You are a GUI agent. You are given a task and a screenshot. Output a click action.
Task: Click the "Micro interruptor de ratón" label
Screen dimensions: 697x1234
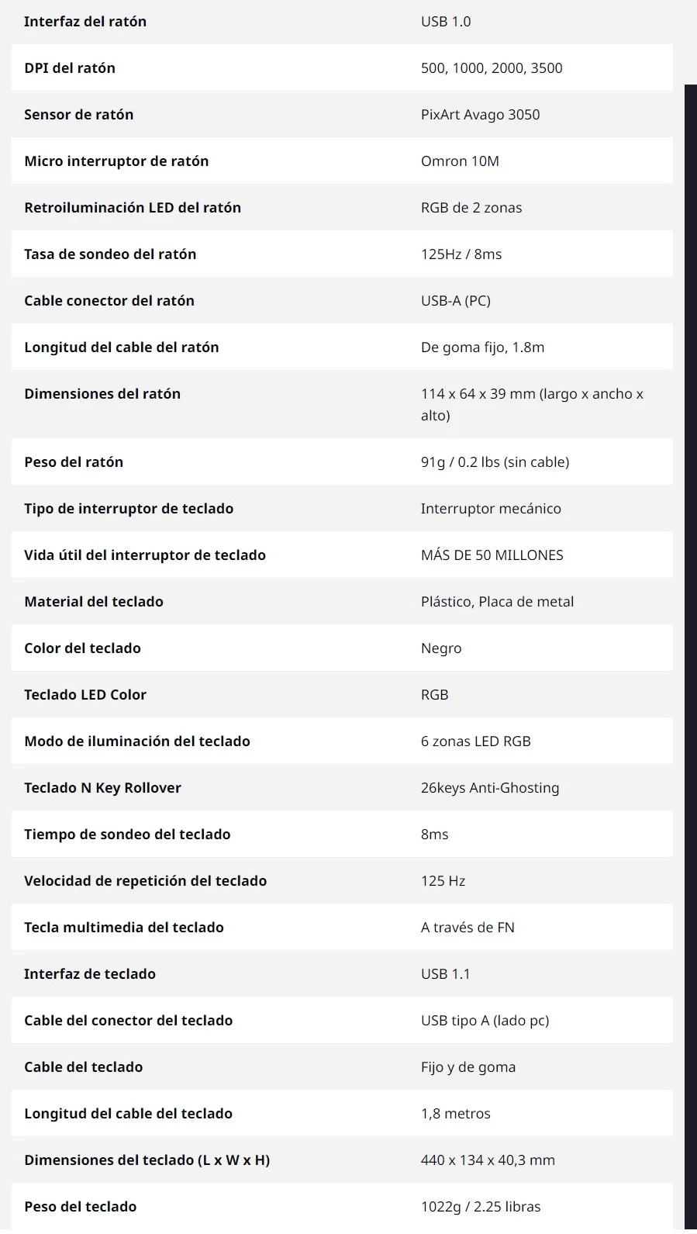click(x=116, y=161)
